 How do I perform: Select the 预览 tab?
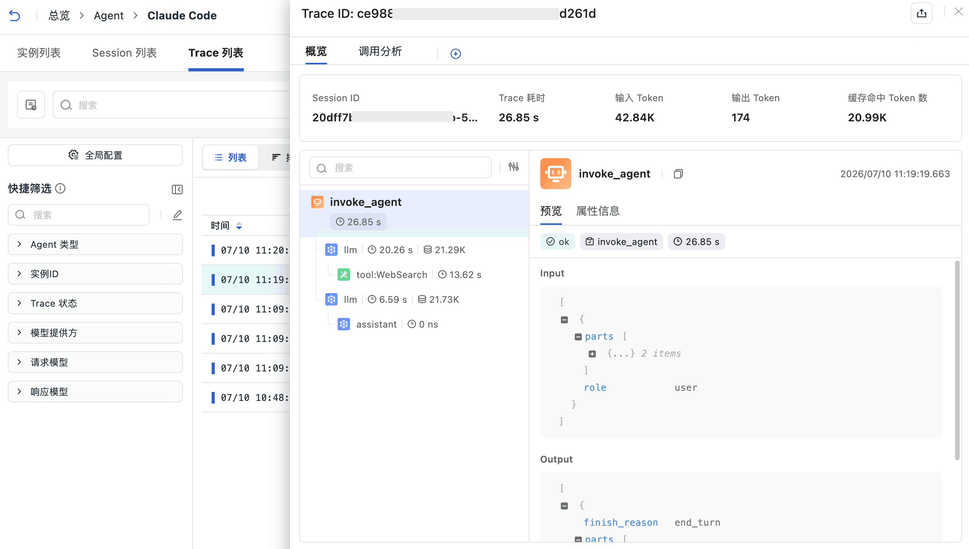[x=551, y=211]
